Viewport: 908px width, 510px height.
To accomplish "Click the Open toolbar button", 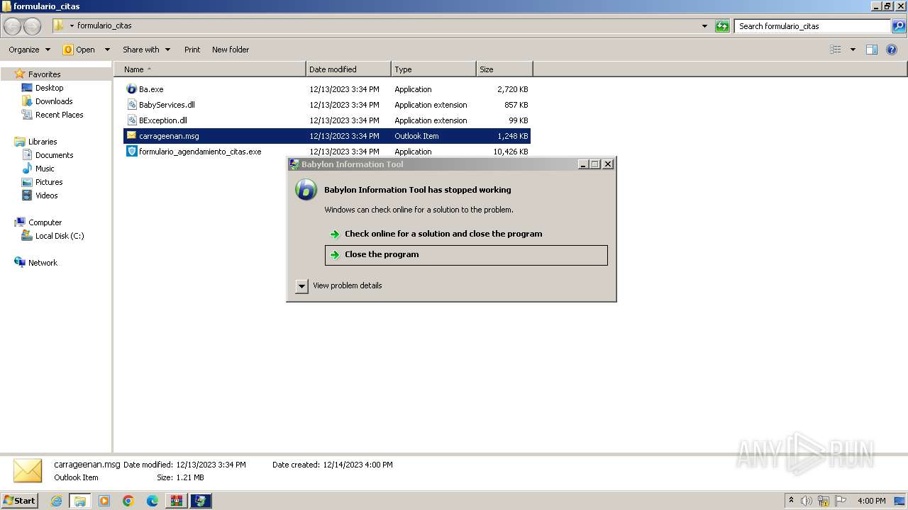I will tap(79, 50).
